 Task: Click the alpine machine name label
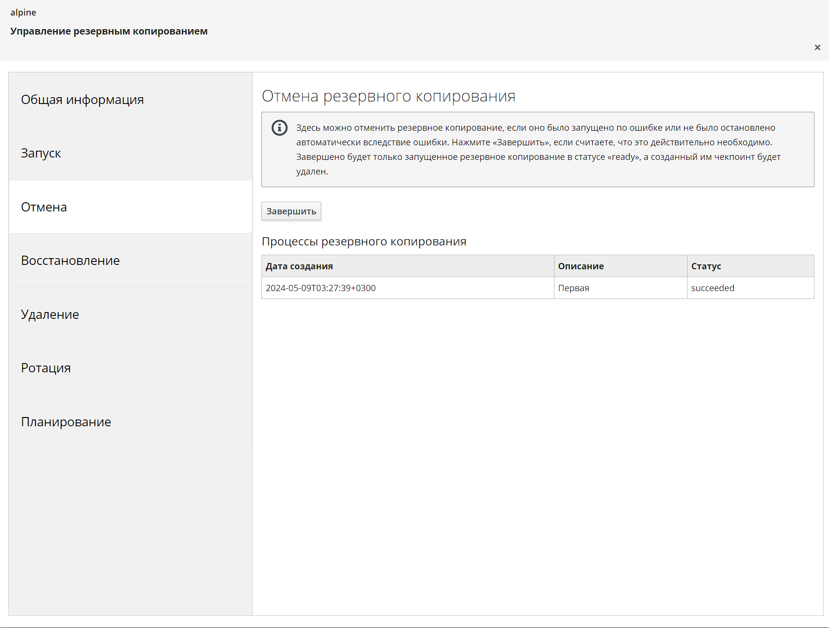23,13
